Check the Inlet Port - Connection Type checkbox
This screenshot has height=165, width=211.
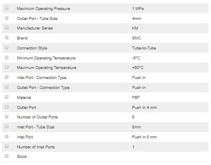(x=7, y=77)
